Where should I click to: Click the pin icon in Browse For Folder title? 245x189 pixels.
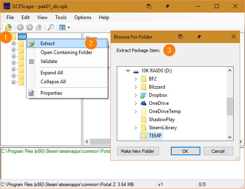(199, 37)
